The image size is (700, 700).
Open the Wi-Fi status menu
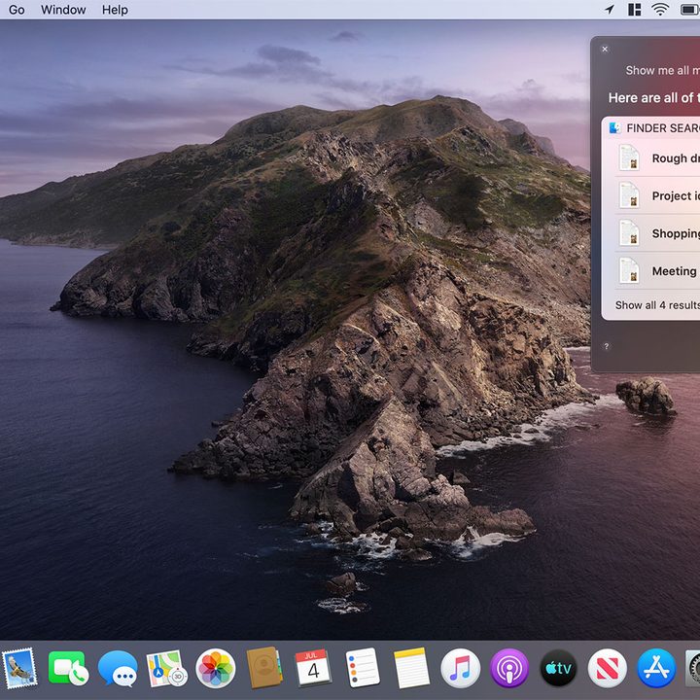pos(660,10)
